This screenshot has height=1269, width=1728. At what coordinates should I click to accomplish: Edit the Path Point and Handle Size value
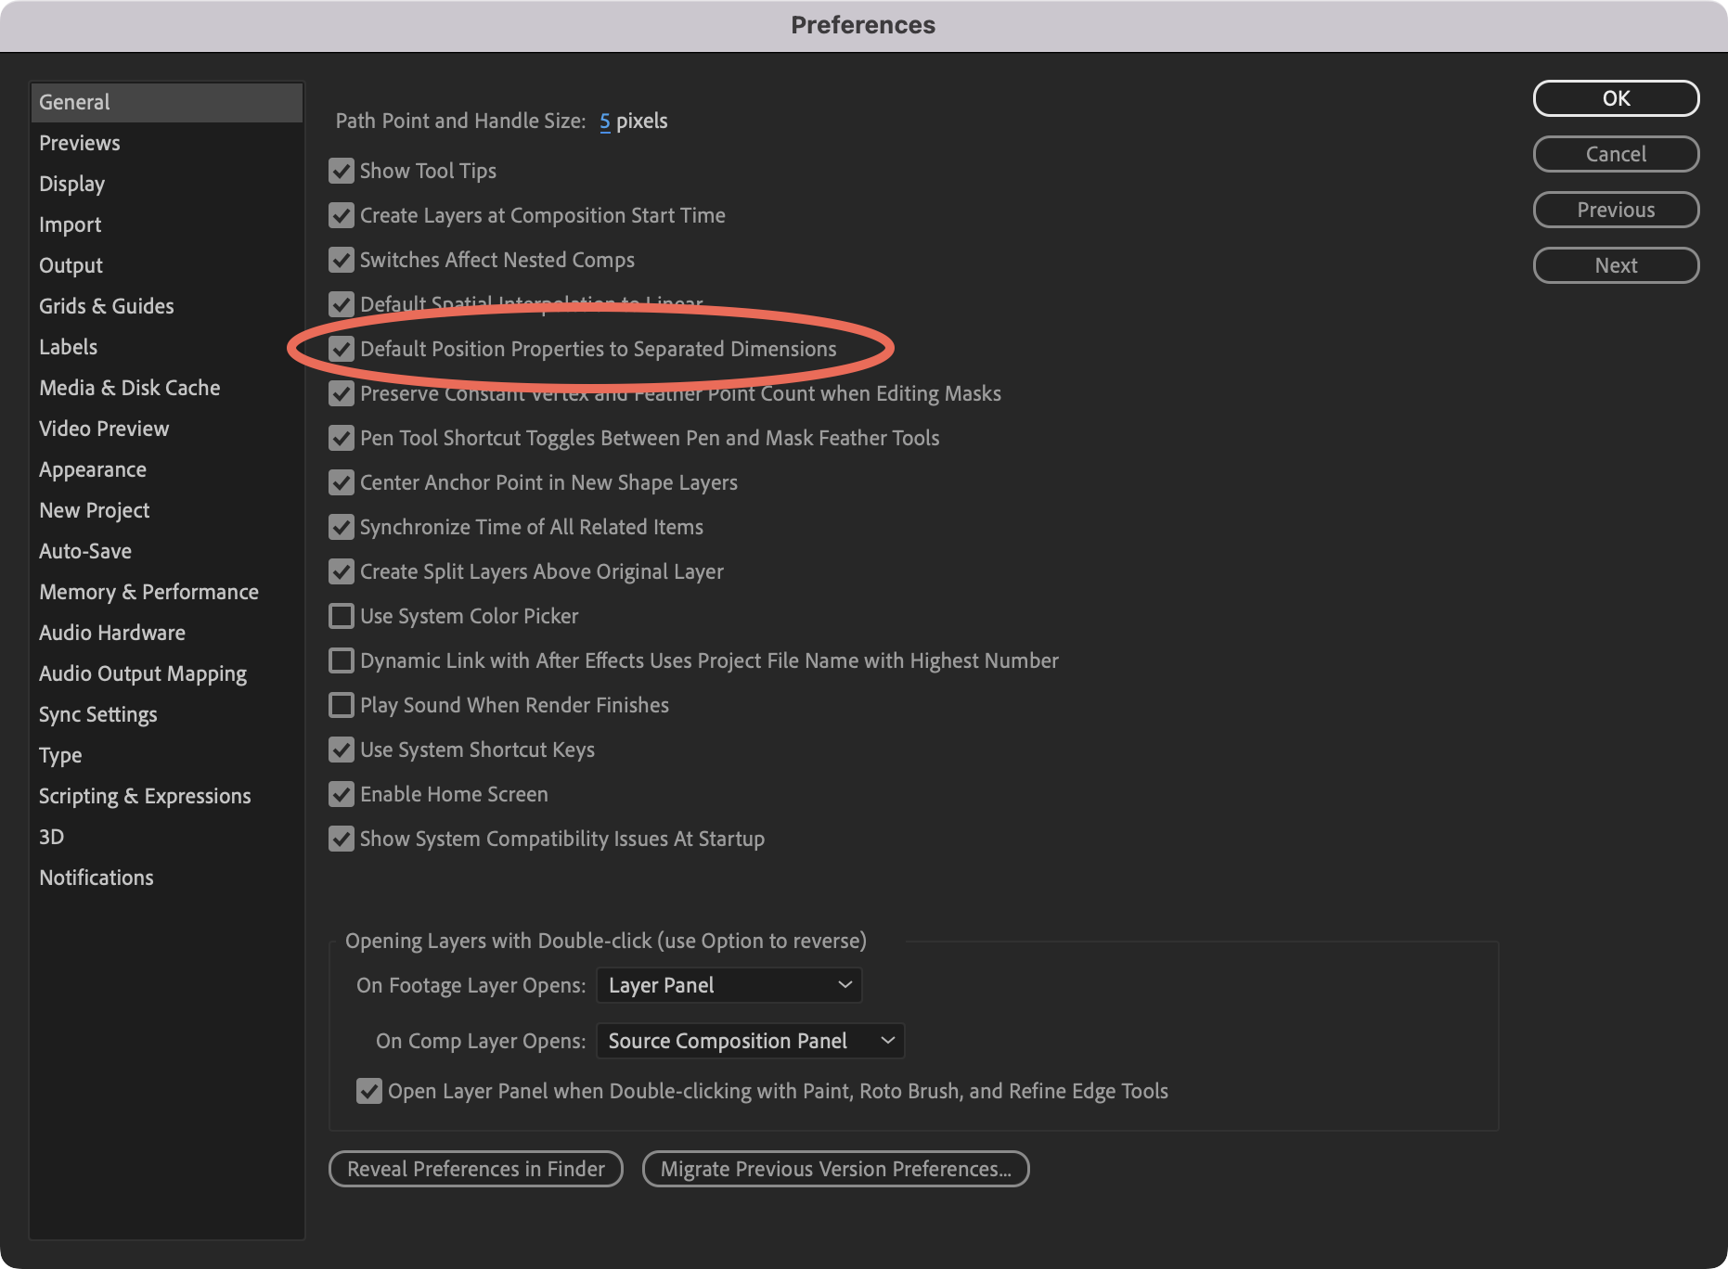coord(605,122)
